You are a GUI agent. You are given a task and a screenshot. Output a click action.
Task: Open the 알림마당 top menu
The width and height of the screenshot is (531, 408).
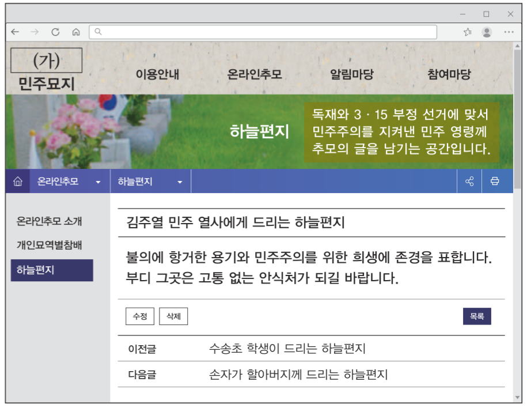(352, 74)
